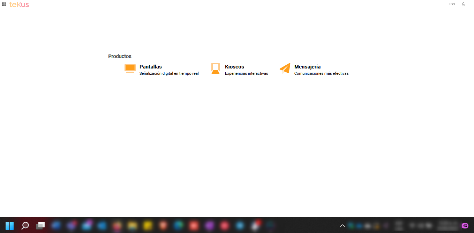Expand the ES language dropdown
Screen dimensions: 474x233
pos(451,4)
